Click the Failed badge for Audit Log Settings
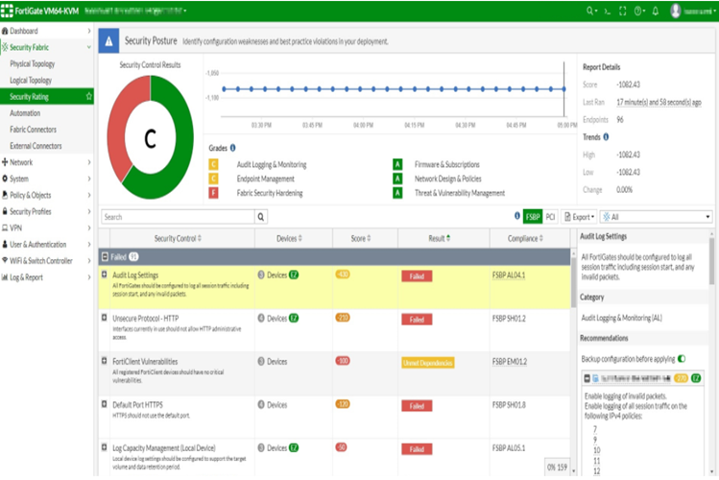The height and width of the screenshot is (480, 719). [417, 276]
